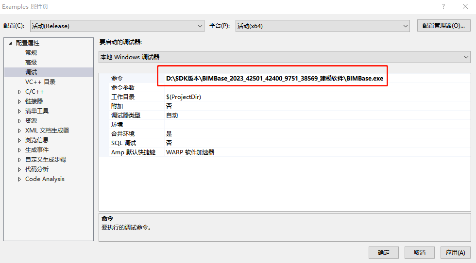Open the 本地 Windows 调试器 dropdown
The width and height of the screenshot is (476, 263).
[285, 57]
